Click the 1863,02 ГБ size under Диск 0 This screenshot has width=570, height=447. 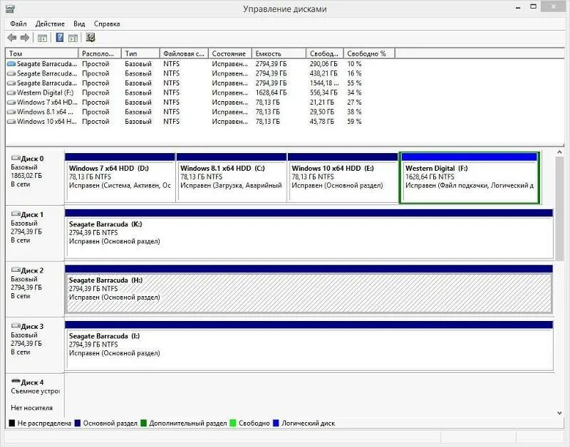coord(26,176)
